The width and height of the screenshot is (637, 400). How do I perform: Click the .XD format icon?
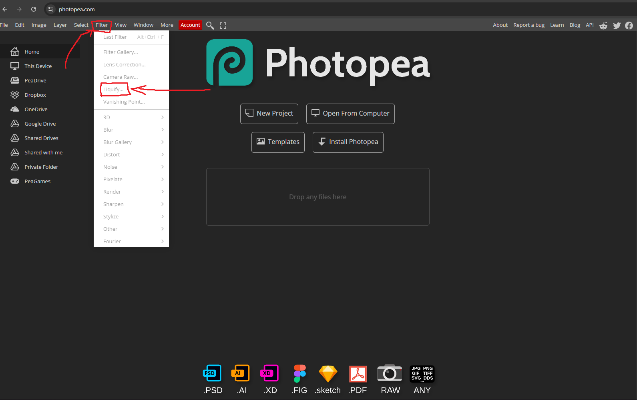tap(269, 373)
